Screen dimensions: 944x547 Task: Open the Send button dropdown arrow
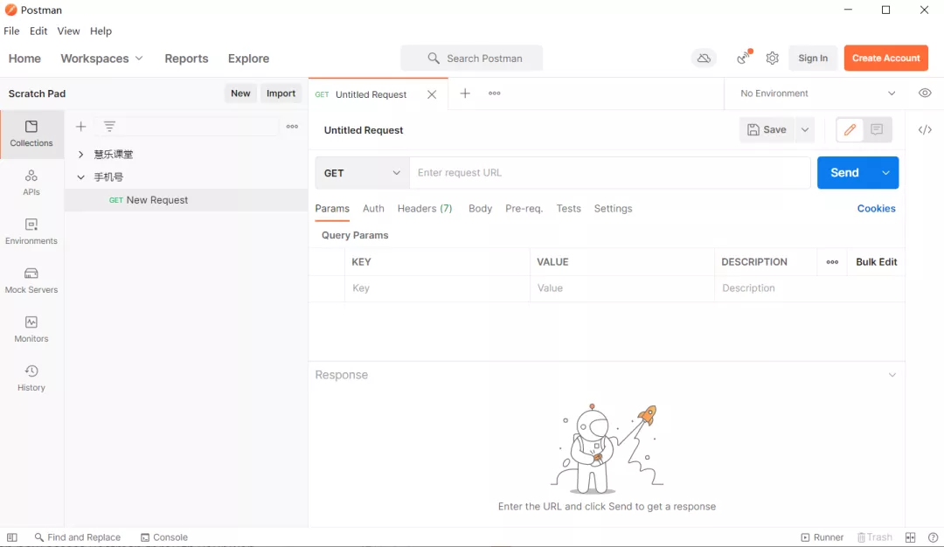[885, 173]
